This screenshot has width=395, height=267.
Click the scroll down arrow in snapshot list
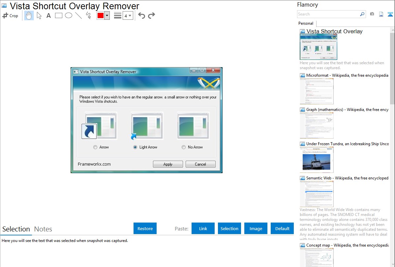click(392, 264)
